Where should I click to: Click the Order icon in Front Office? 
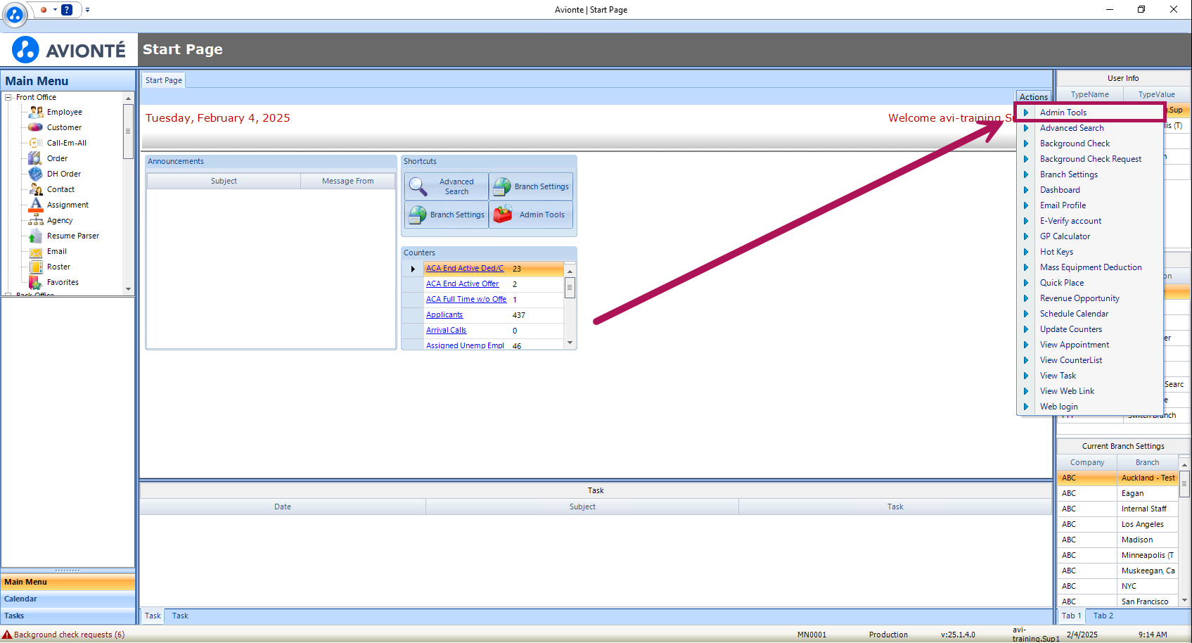pos(35,158)
